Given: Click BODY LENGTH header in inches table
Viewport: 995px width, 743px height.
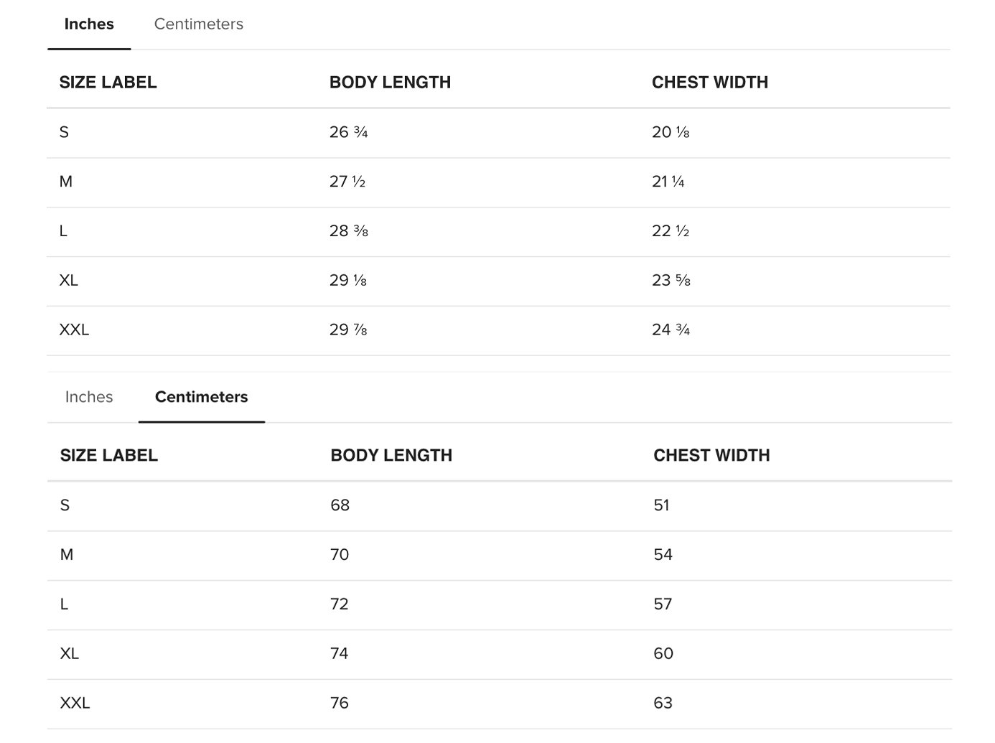Looking at the screenshot, I should click(390, 83).
